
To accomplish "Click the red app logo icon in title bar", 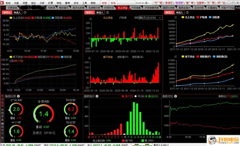I will (2, 3).
